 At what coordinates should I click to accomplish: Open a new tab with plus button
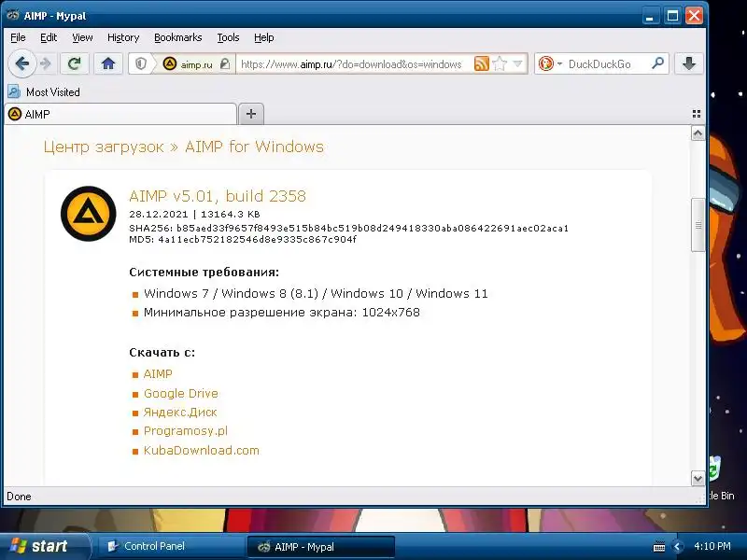(250, 114)
